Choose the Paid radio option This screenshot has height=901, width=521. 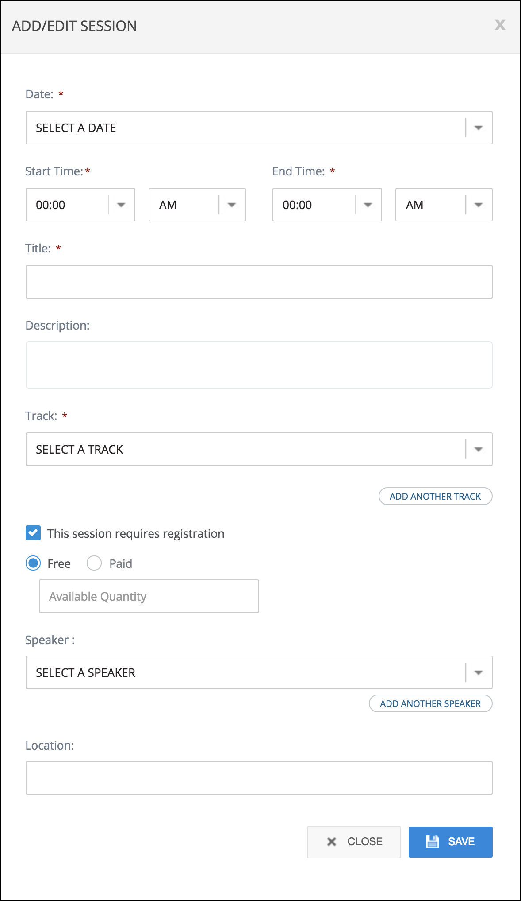(94, 563)
